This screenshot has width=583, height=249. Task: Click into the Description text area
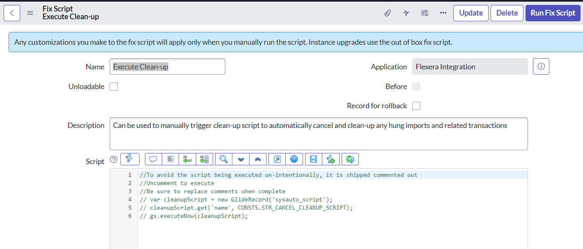coord(319,134)
